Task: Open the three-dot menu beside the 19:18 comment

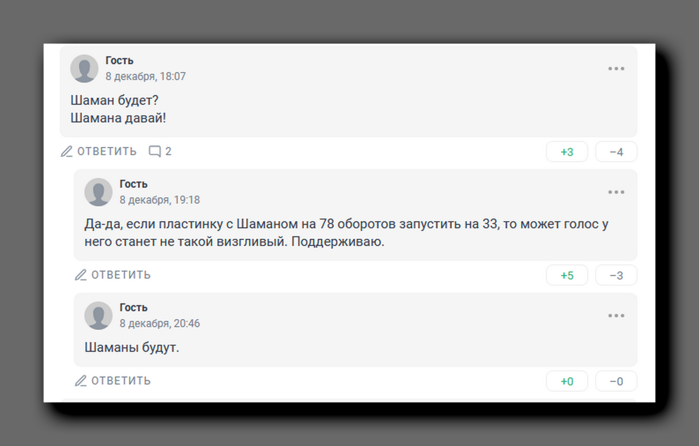Action: (616, 192)
